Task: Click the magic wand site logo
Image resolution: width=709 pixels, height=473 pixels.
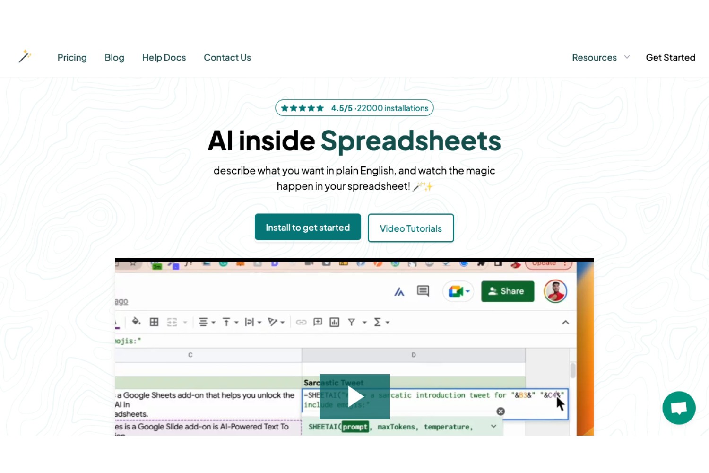Action: tap(25, 56)
